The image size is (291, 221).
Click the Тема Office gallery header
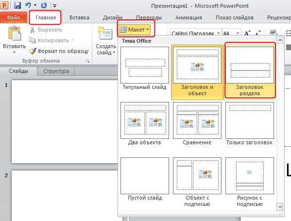click(x=137, y=41)
